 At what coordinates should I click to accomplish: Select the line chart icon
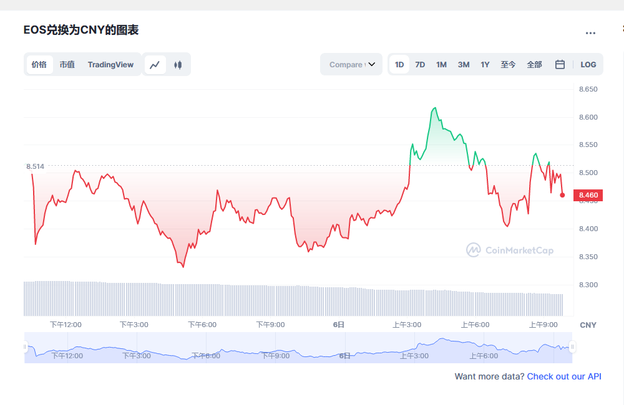tap(155, 64)
